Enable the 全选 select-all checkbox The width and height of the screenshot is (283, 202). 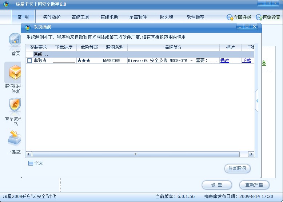click(x=31, y=163)
